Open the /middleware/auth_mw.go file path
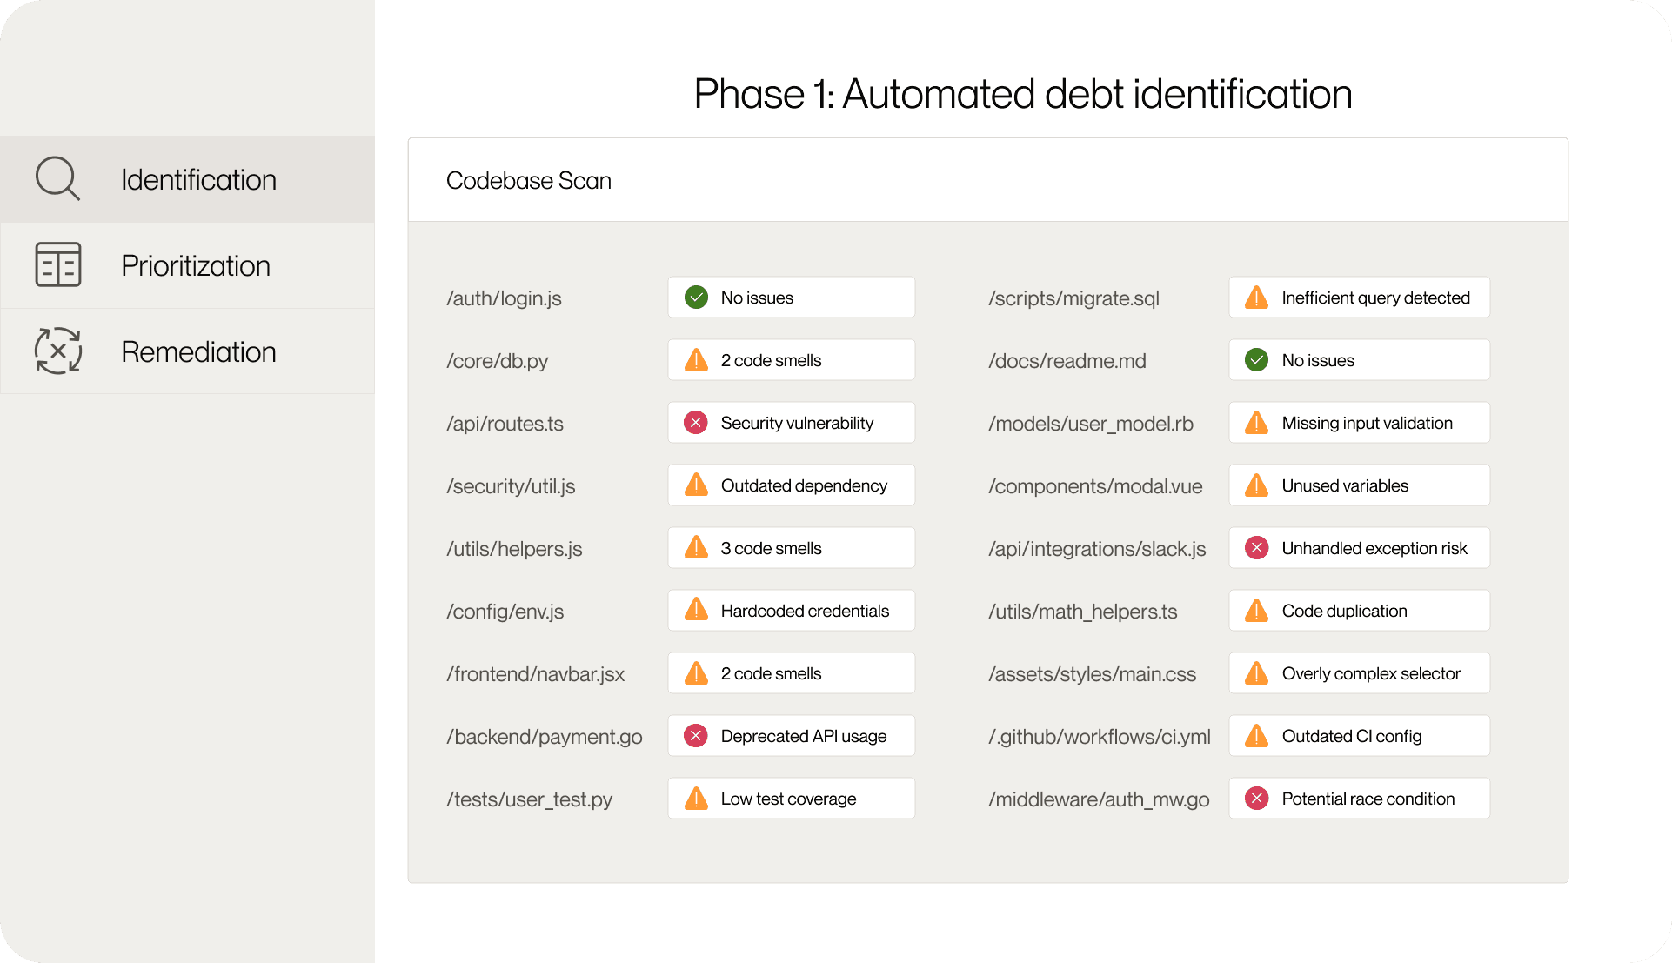 tap(1099, 799)
